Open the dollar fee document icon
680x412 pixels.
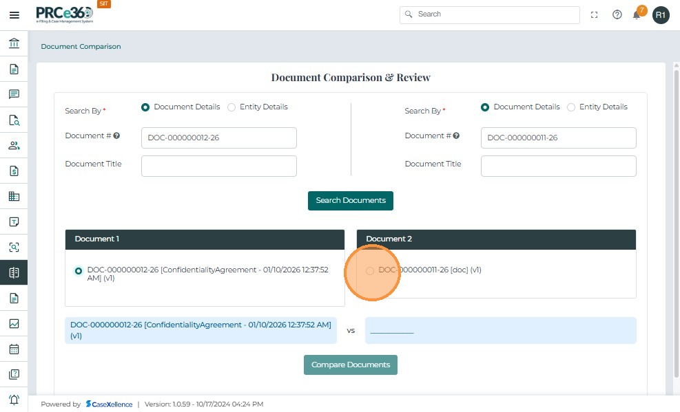click(x=14, y=171)
